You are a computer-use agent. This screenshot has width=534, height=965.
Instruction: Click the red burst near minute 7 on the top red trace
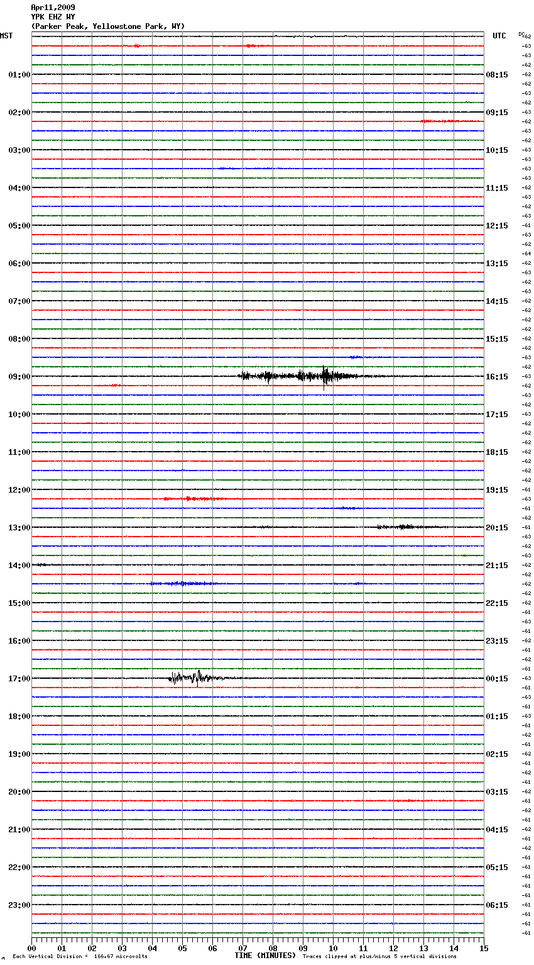[x=256, y=46]
